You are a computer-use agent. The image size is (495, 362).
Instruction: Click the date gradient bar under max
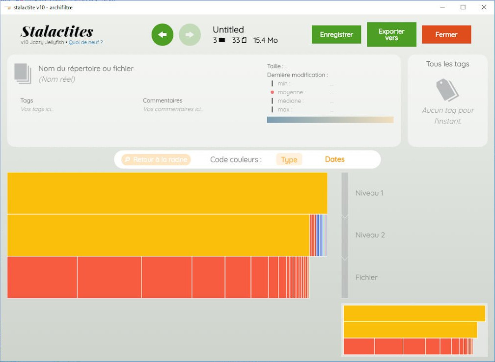click(330, 120)
